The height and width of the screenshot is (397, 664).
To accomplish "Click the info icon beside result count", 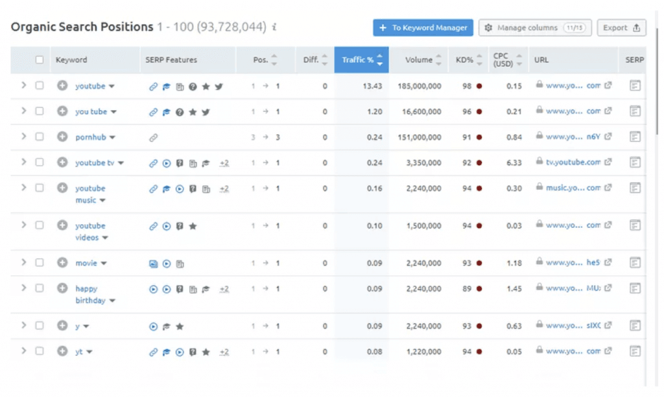I will point(274,27).
